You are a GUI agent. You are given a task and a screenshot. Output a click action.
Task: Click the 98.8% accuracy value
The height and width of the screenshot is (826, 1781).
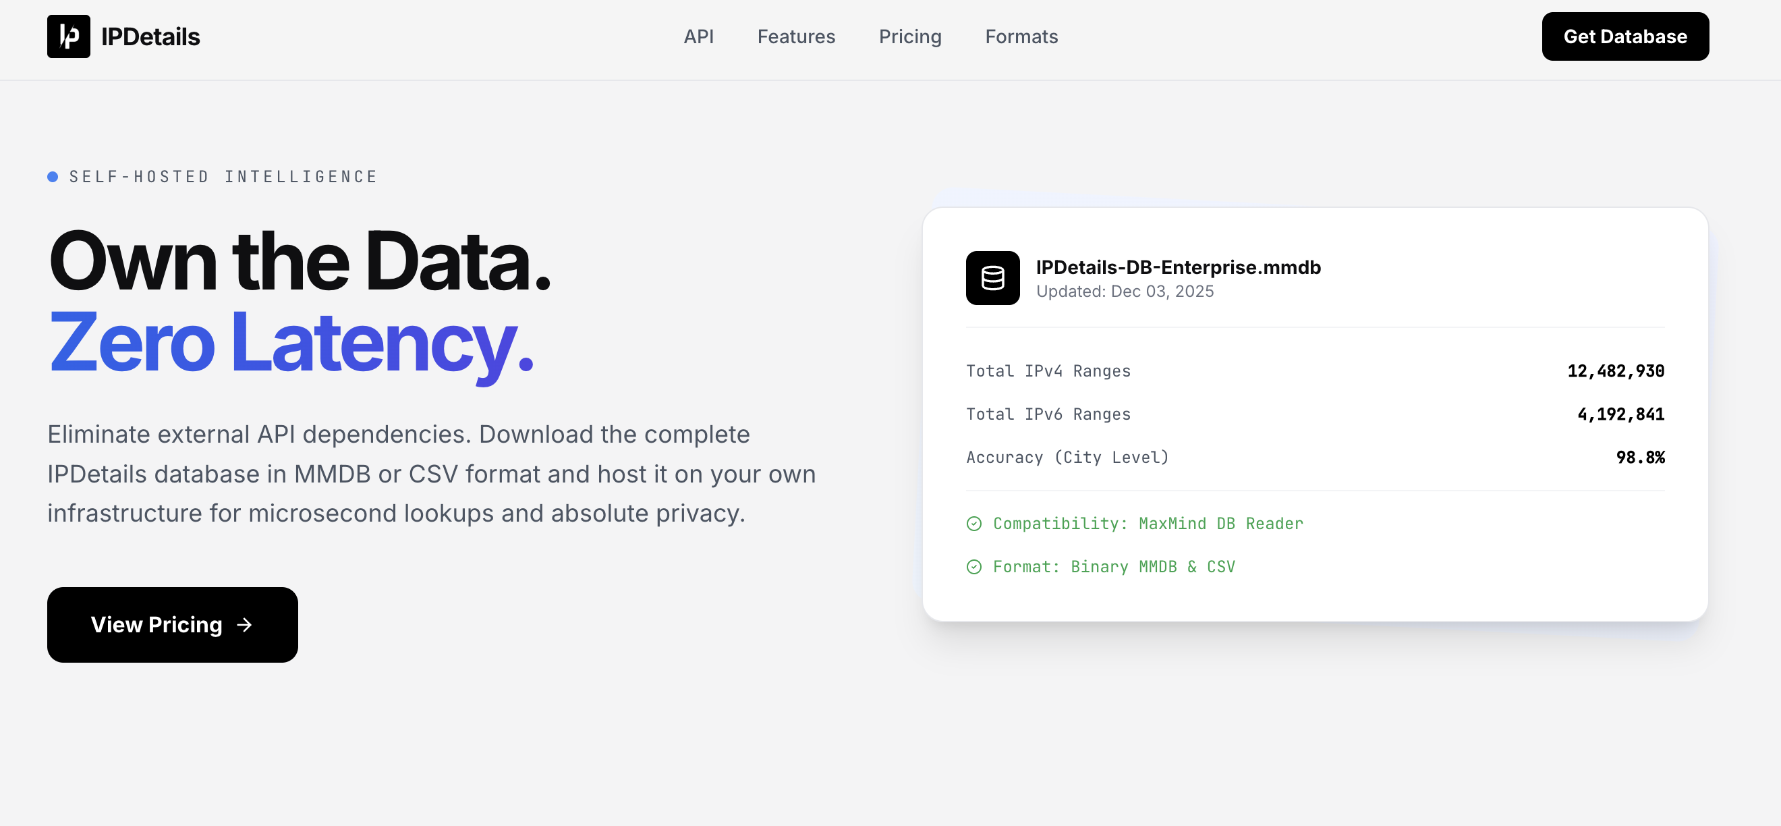coord(1639,458)
